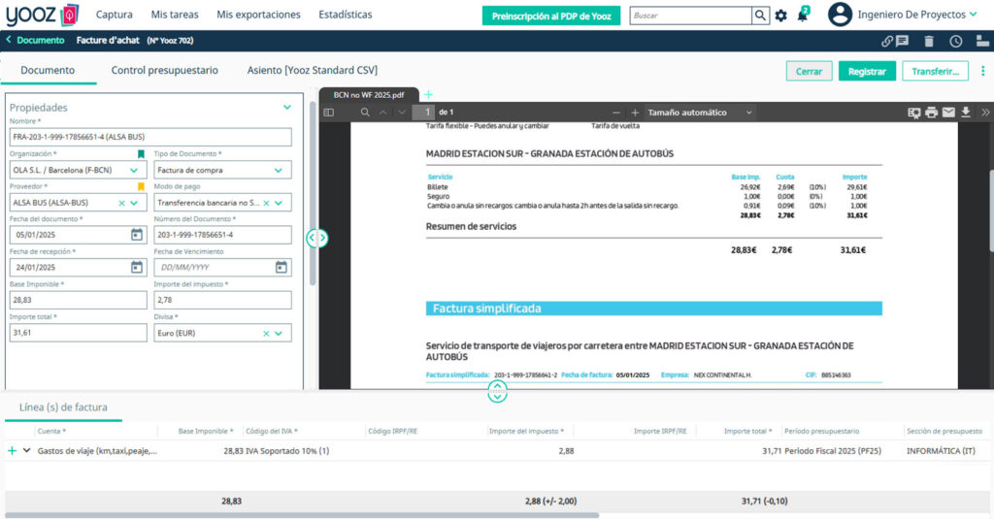Clear the Modo de pago selection

click(266, 203)
